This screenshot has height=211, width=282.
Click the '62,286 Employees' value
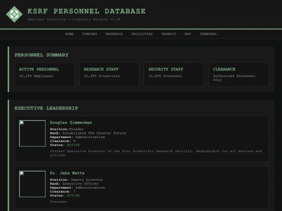click(36, 76)
